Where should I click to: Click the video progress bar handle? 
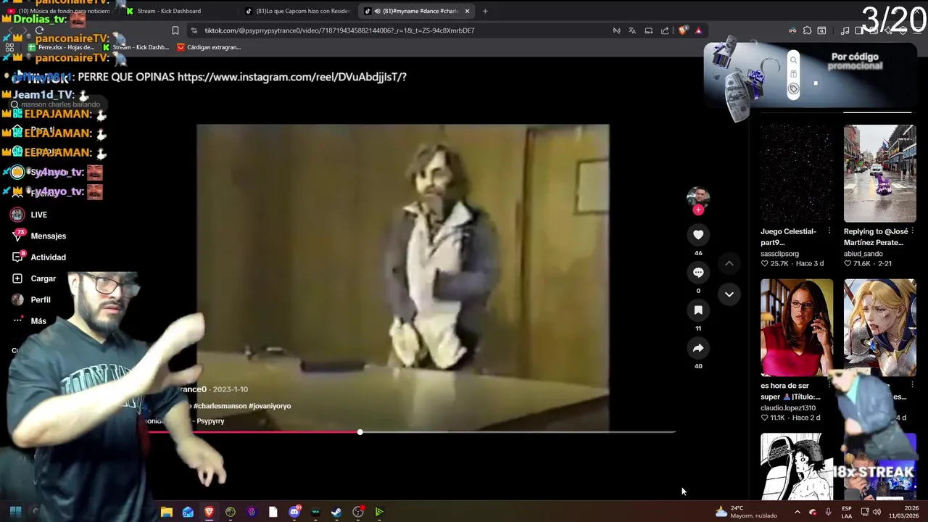click(x=360, y=432)
